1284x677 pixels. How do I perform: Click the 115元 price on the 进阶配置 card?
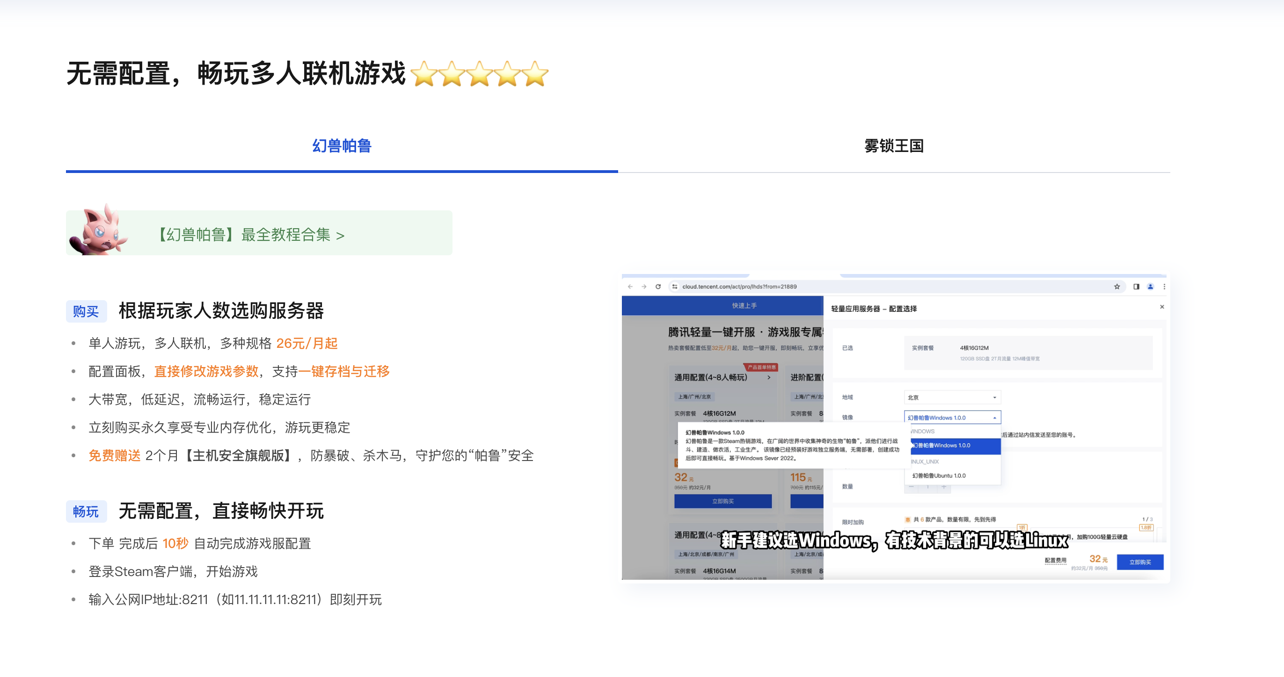tap(801, 478)
